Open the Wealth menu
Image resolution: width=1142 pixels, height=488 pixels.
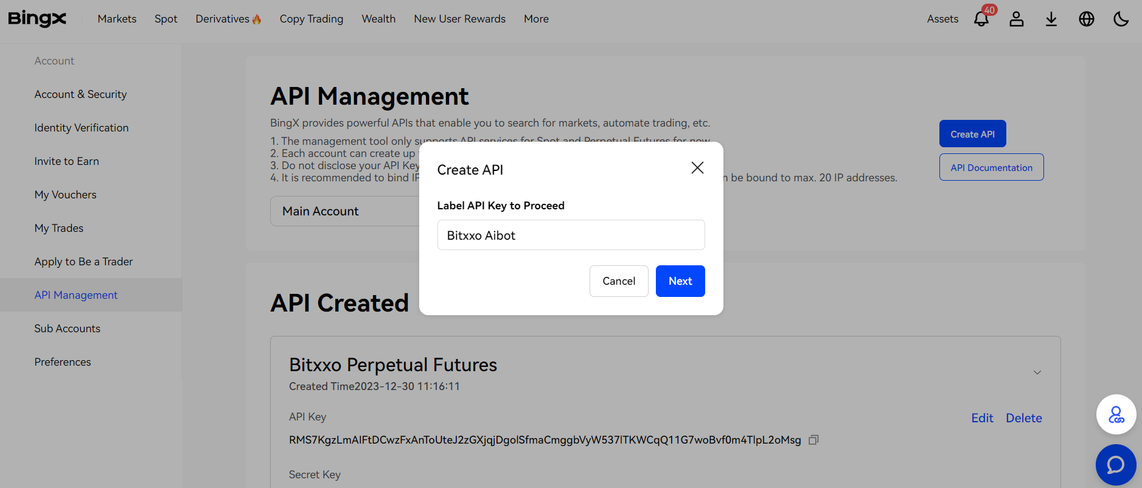click(378, 19)
